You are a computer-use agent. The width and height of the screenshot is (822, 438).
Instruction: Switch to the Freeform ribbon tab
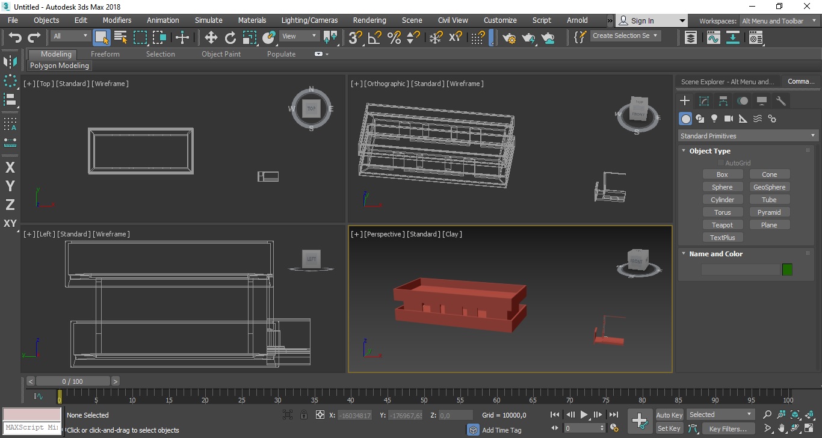coord(105,54)
